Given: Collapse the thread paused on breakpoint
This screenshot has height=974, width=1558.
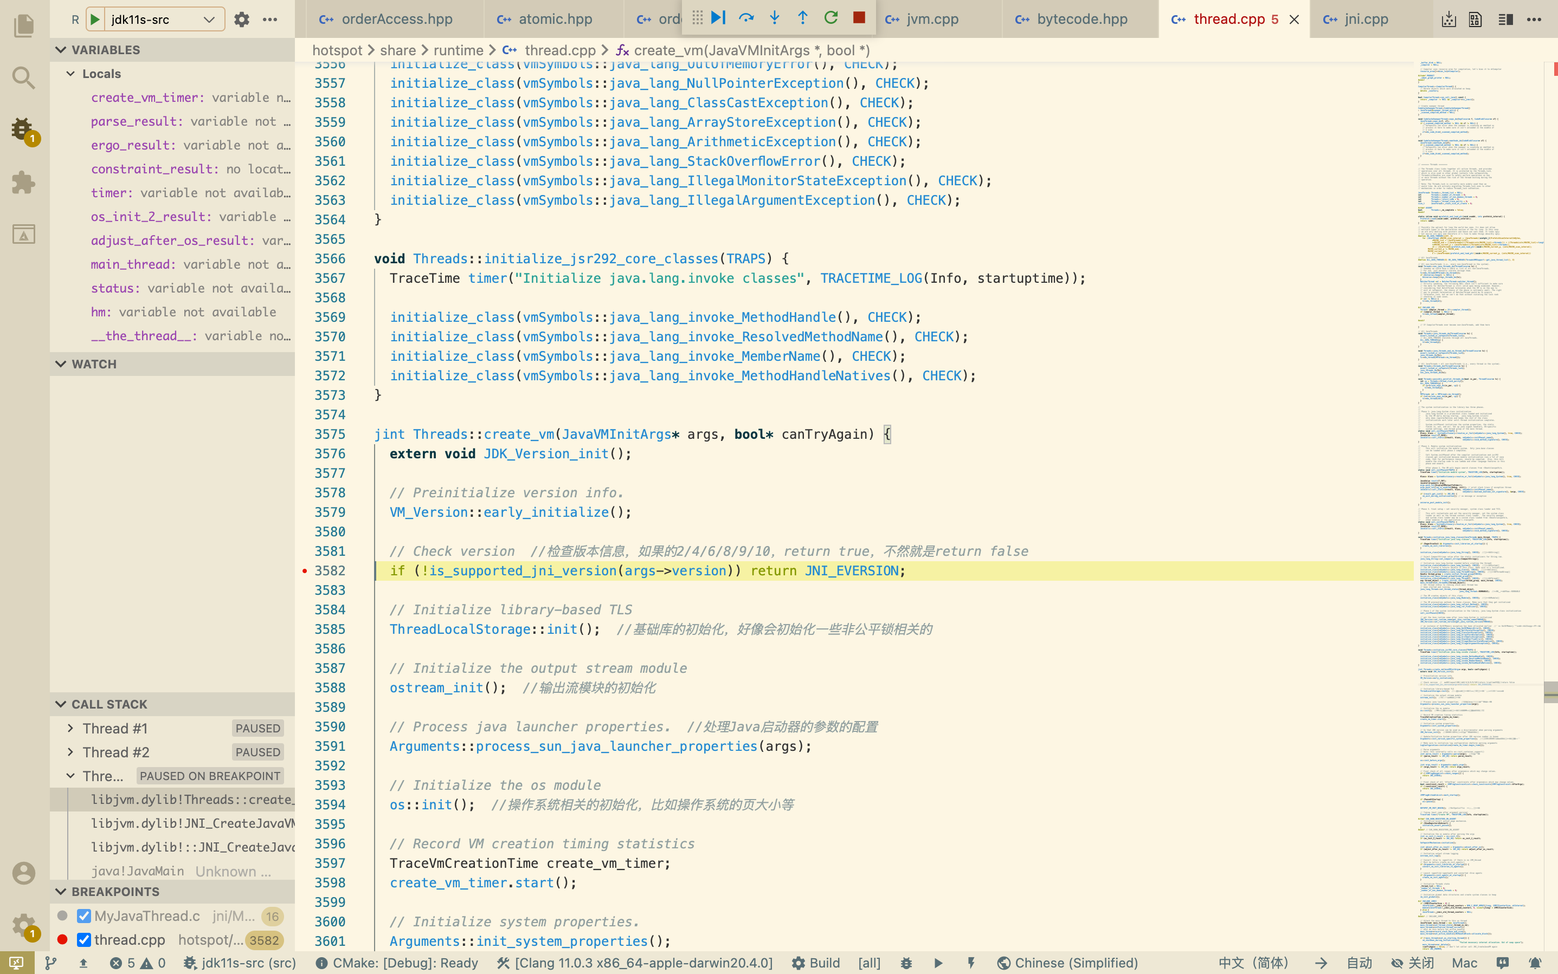Looking at the screenshot, I should 70,776.
